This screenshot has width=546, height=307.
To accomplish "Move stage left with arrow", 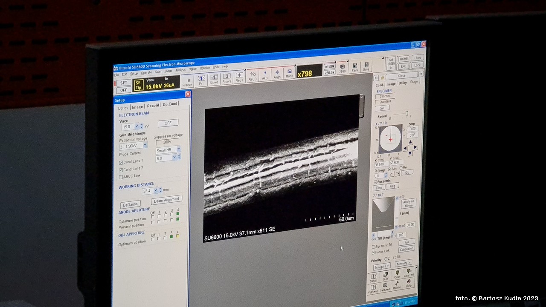I will [x=405, y=148].
